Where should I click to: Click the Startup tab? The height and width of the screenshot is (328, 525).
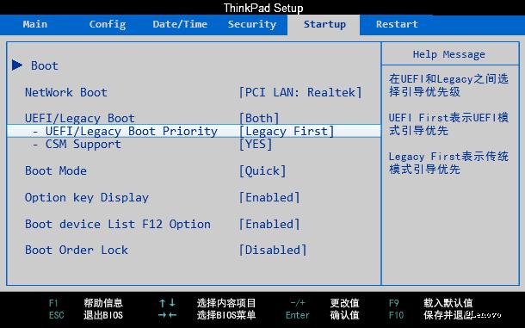click(x=324, y=24)
